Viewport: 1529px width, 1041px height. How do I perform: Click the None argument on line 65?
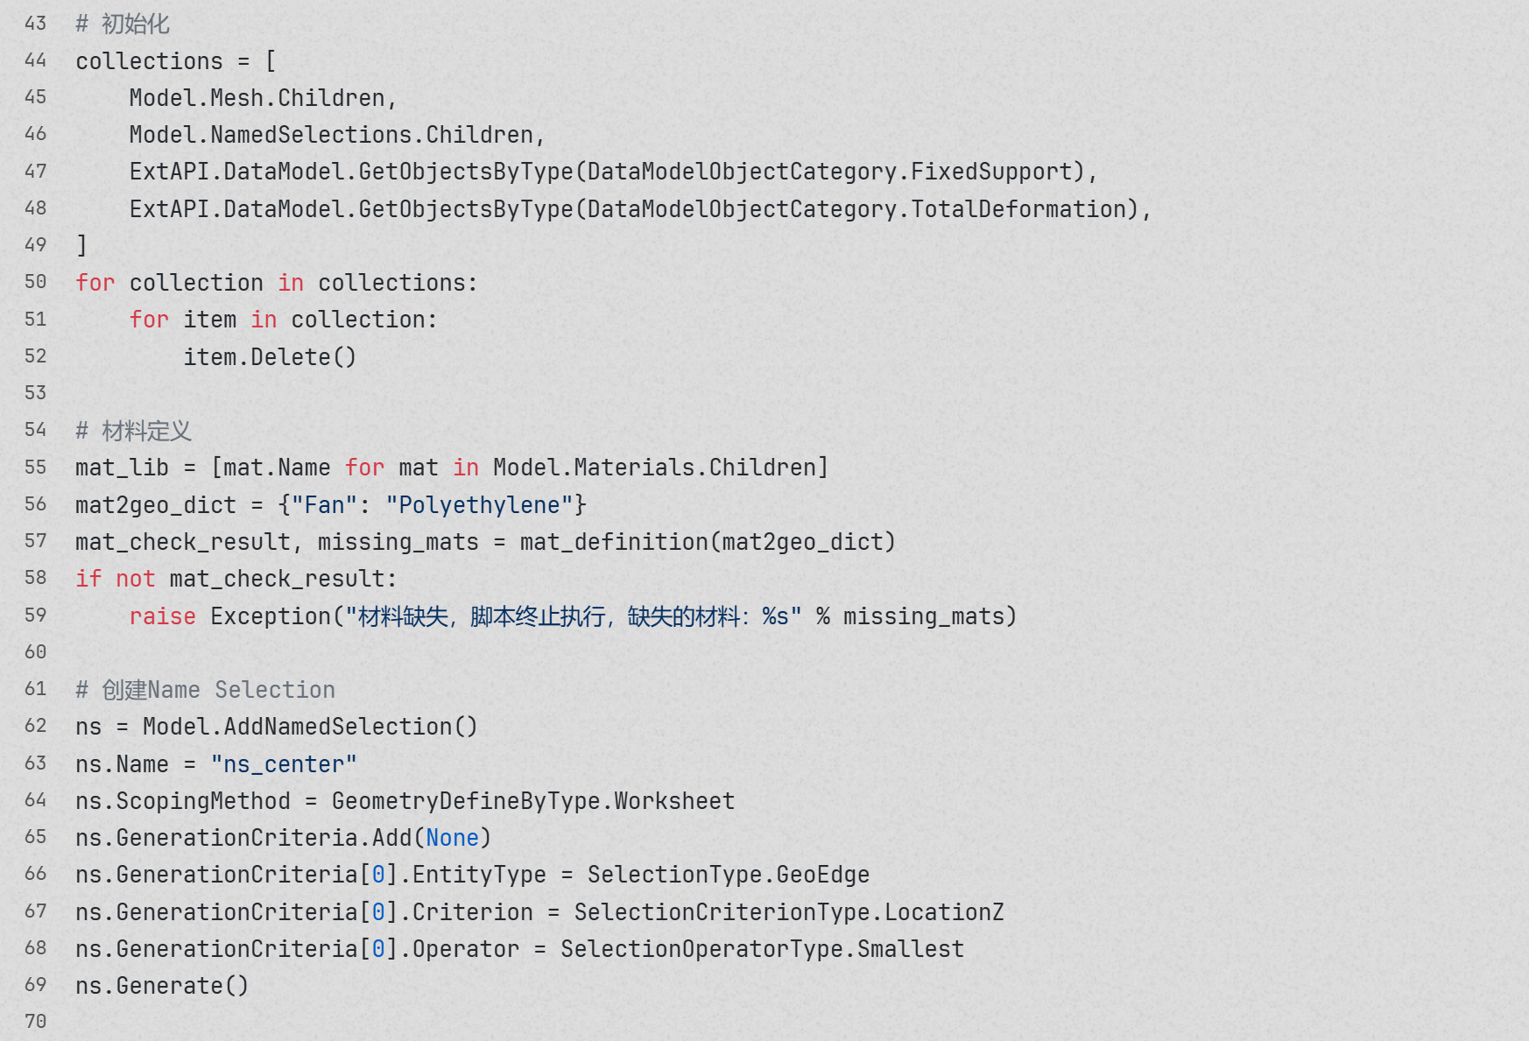click(x=452, y=838)
